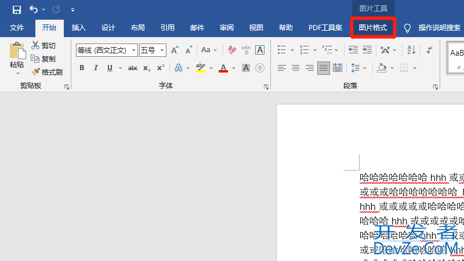
Task: Click the Increase Font Size icon
Action: 175,50
